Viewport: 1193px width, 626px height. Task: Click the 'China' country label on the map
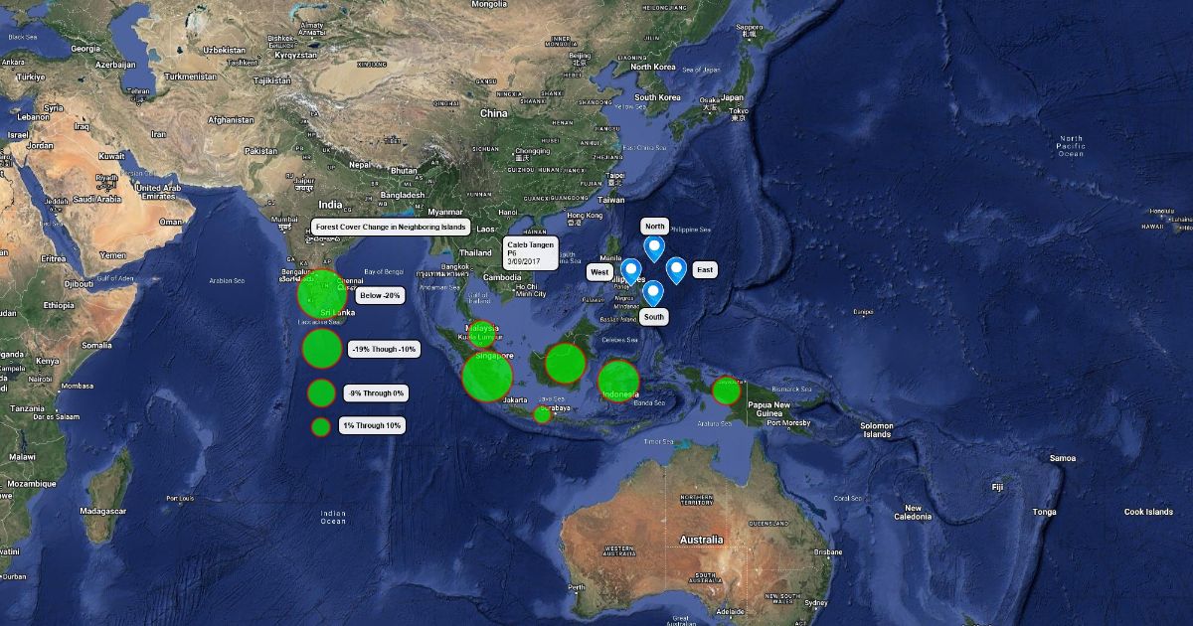(494, 113)
